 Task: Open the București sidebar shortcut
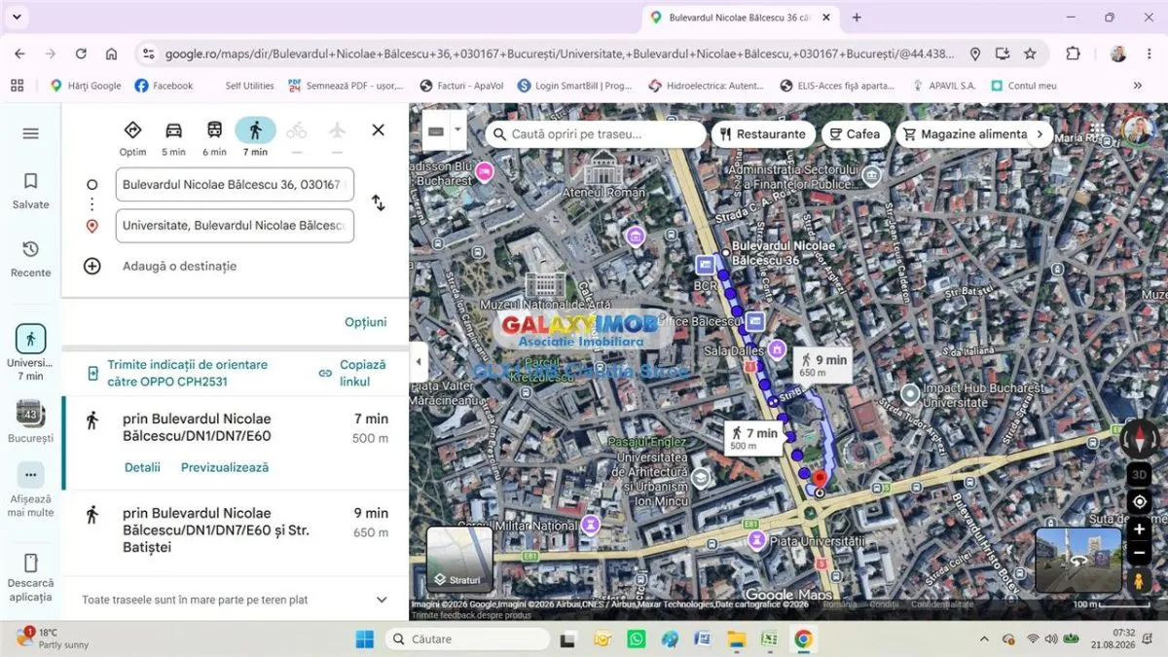click(x=30, y=420)
